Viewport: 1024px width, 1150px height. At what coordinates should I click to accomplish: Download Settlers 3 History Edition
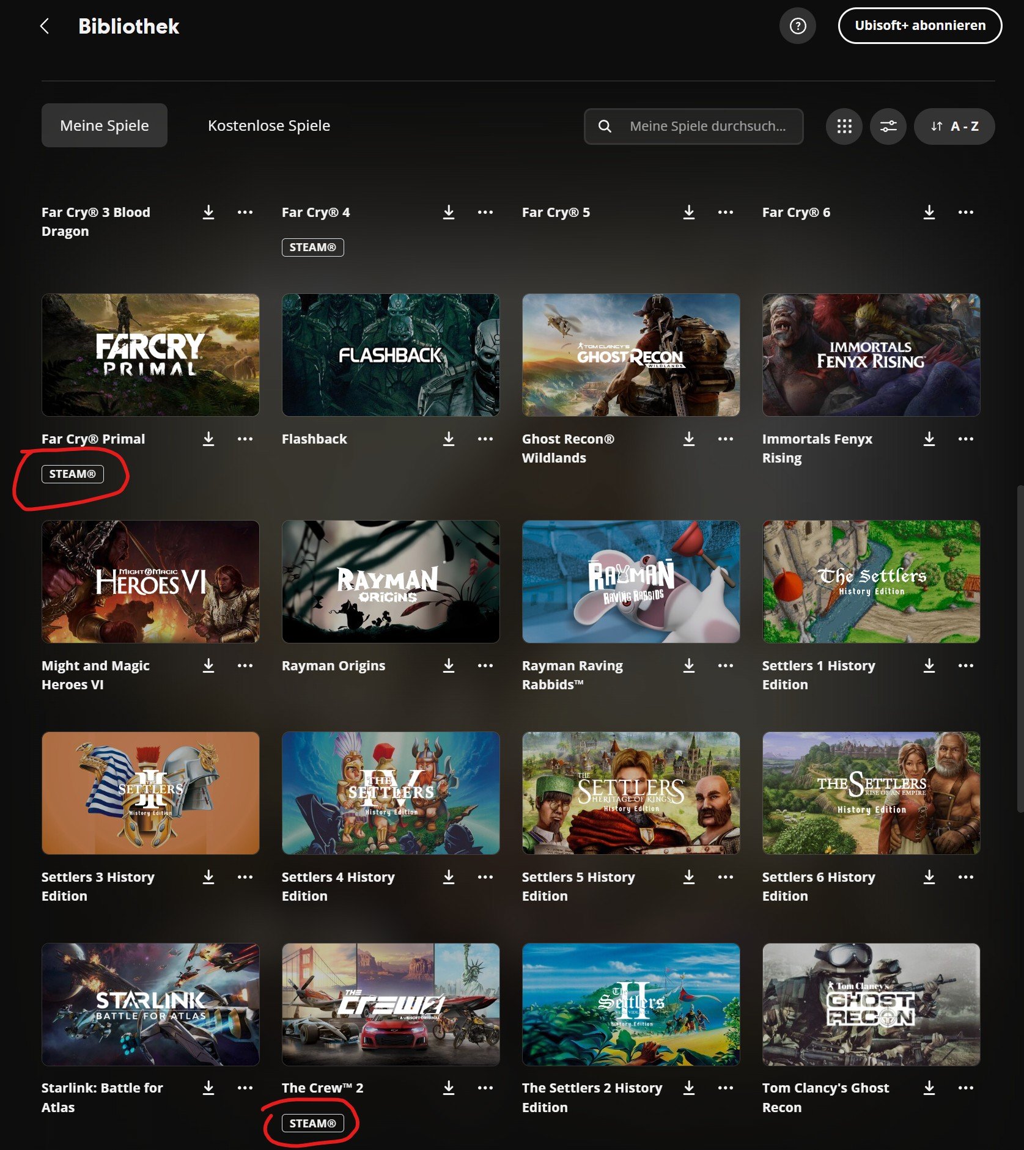(208, 877)
